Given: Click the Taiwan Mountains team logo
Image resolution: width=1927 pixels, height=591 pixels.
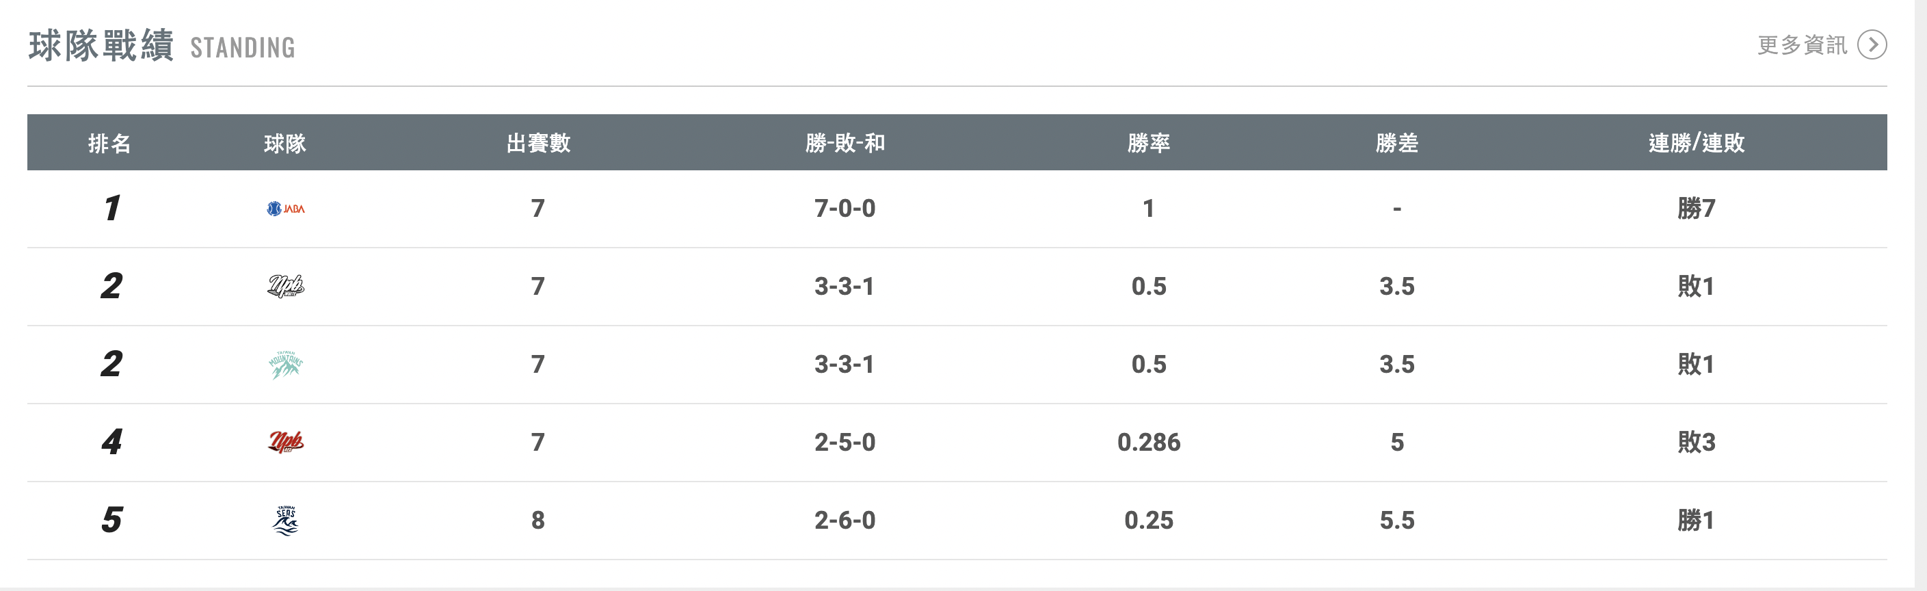Looking at the screenshot, I should pyautogui.click(x=286, y=365).
